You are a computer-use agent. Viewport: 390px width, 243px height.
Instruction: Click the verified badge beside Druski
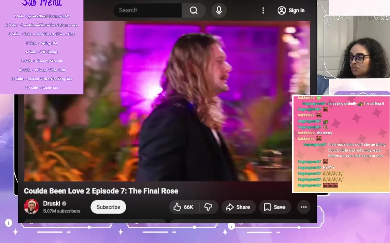64,204
